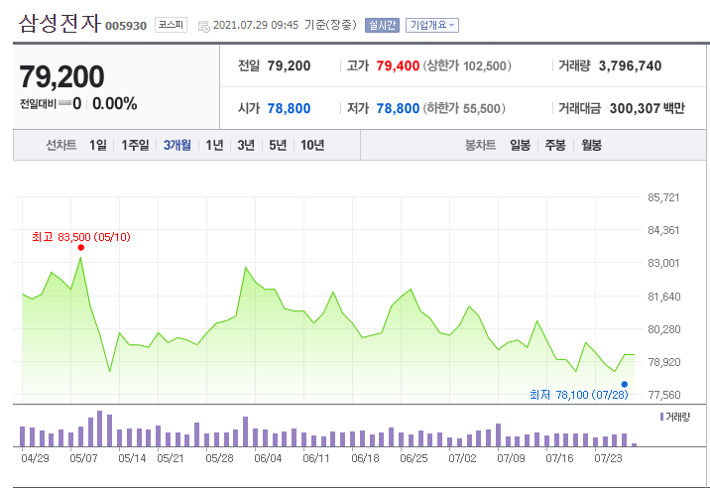
Task: Click the 실시간 real-time badge
Action: [382, 25]
